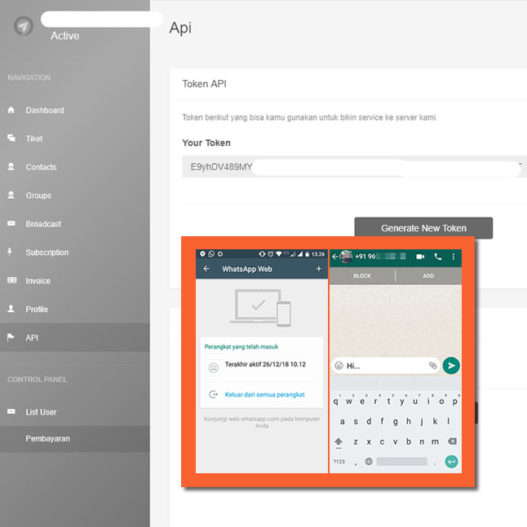
Task: Open the Subscription pin icon
Action: 11,253
